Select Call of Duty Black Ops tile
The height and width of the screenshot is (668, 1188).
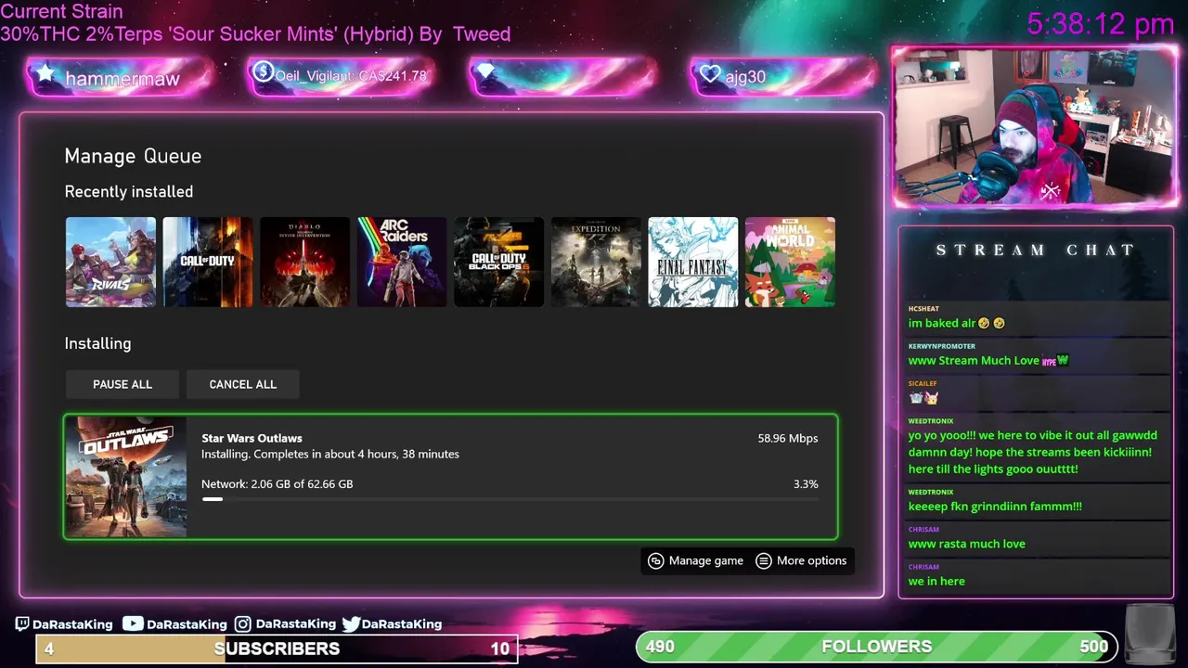coord(498,262)
